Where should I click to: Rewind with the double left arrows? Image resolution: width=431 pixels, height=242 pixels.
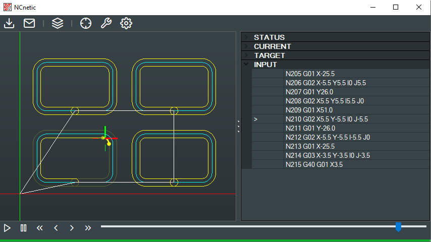click(x=39, y=228)
